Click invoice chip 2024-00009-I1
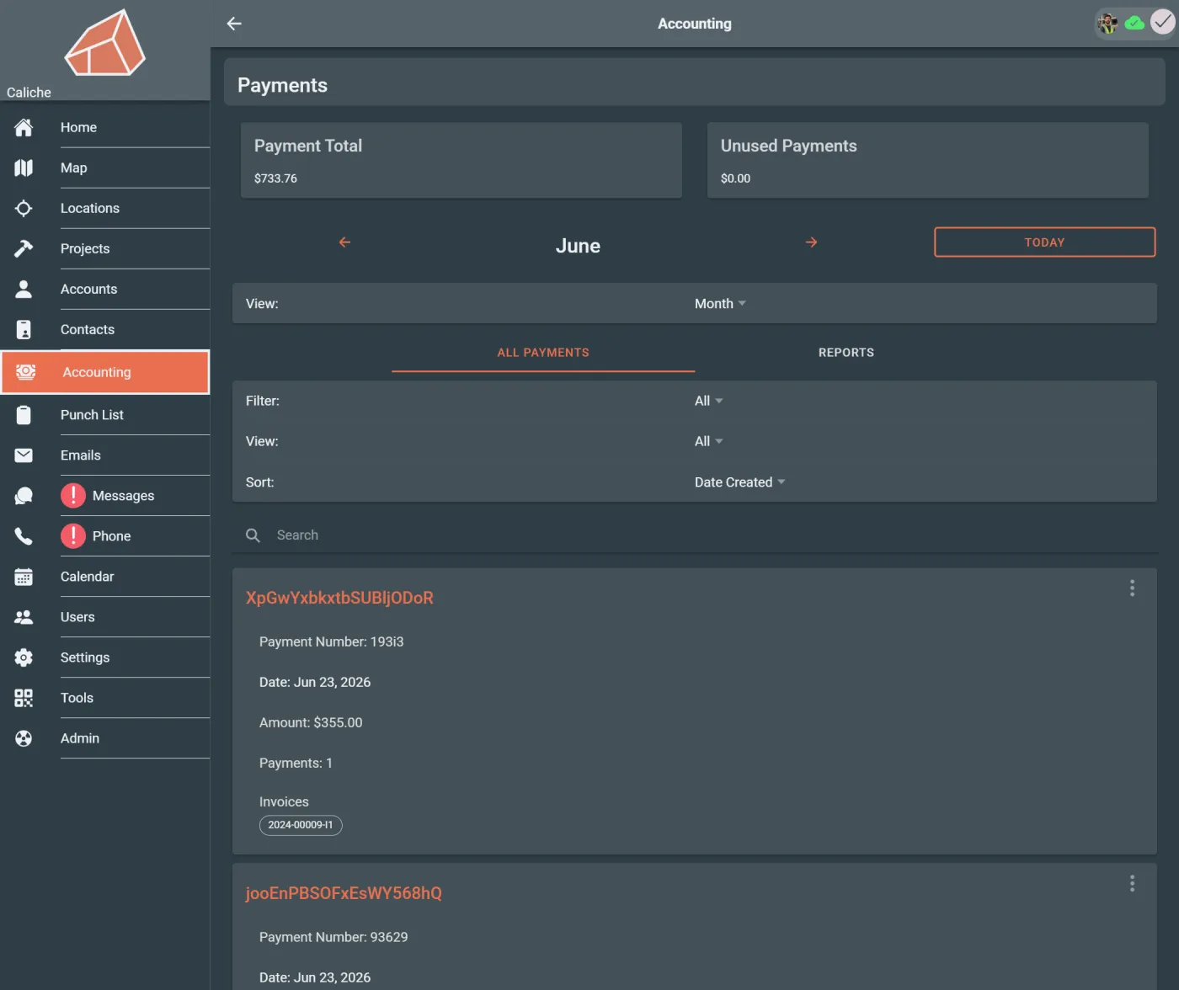Screen dimensions: 1179x990 (301, 825)
